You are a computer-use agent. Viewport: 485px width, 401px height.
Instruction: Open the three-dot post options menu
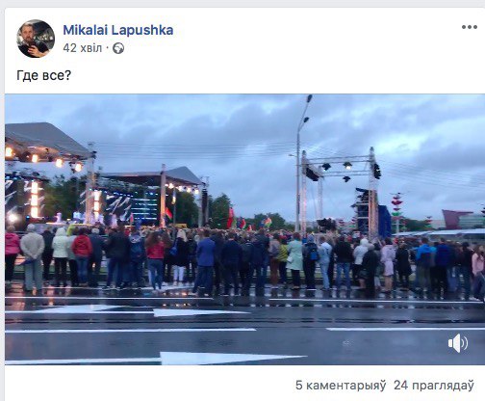pyautogui.click(x=470, y=27)
